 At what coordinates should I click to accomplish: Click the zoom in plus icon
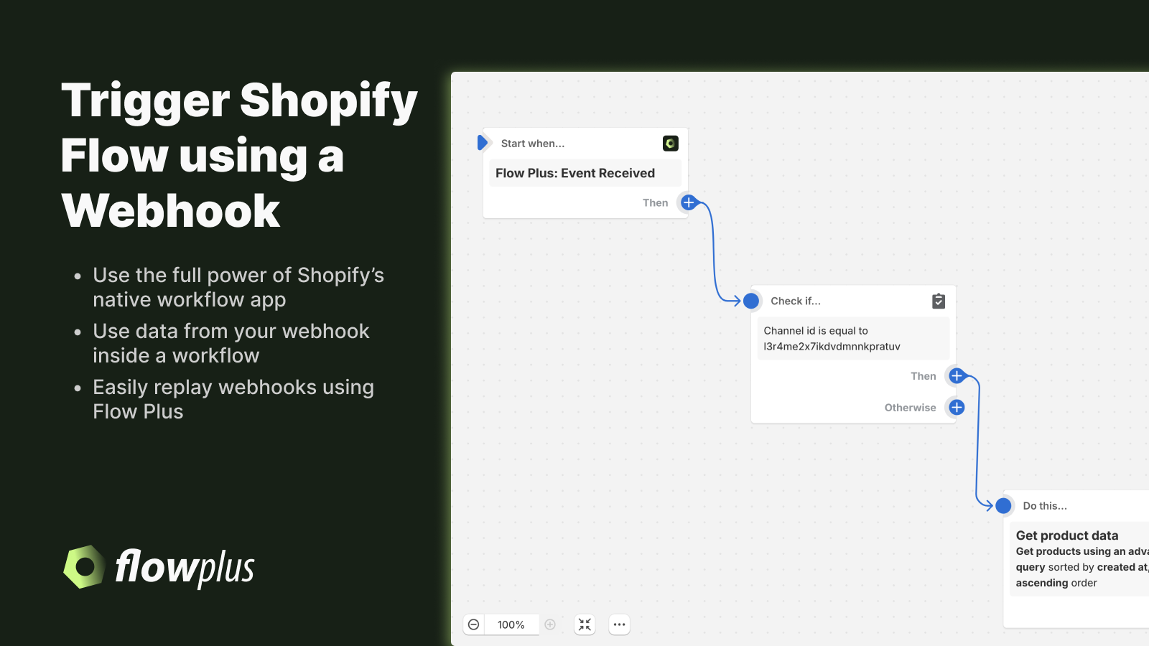tap(550, 624)
